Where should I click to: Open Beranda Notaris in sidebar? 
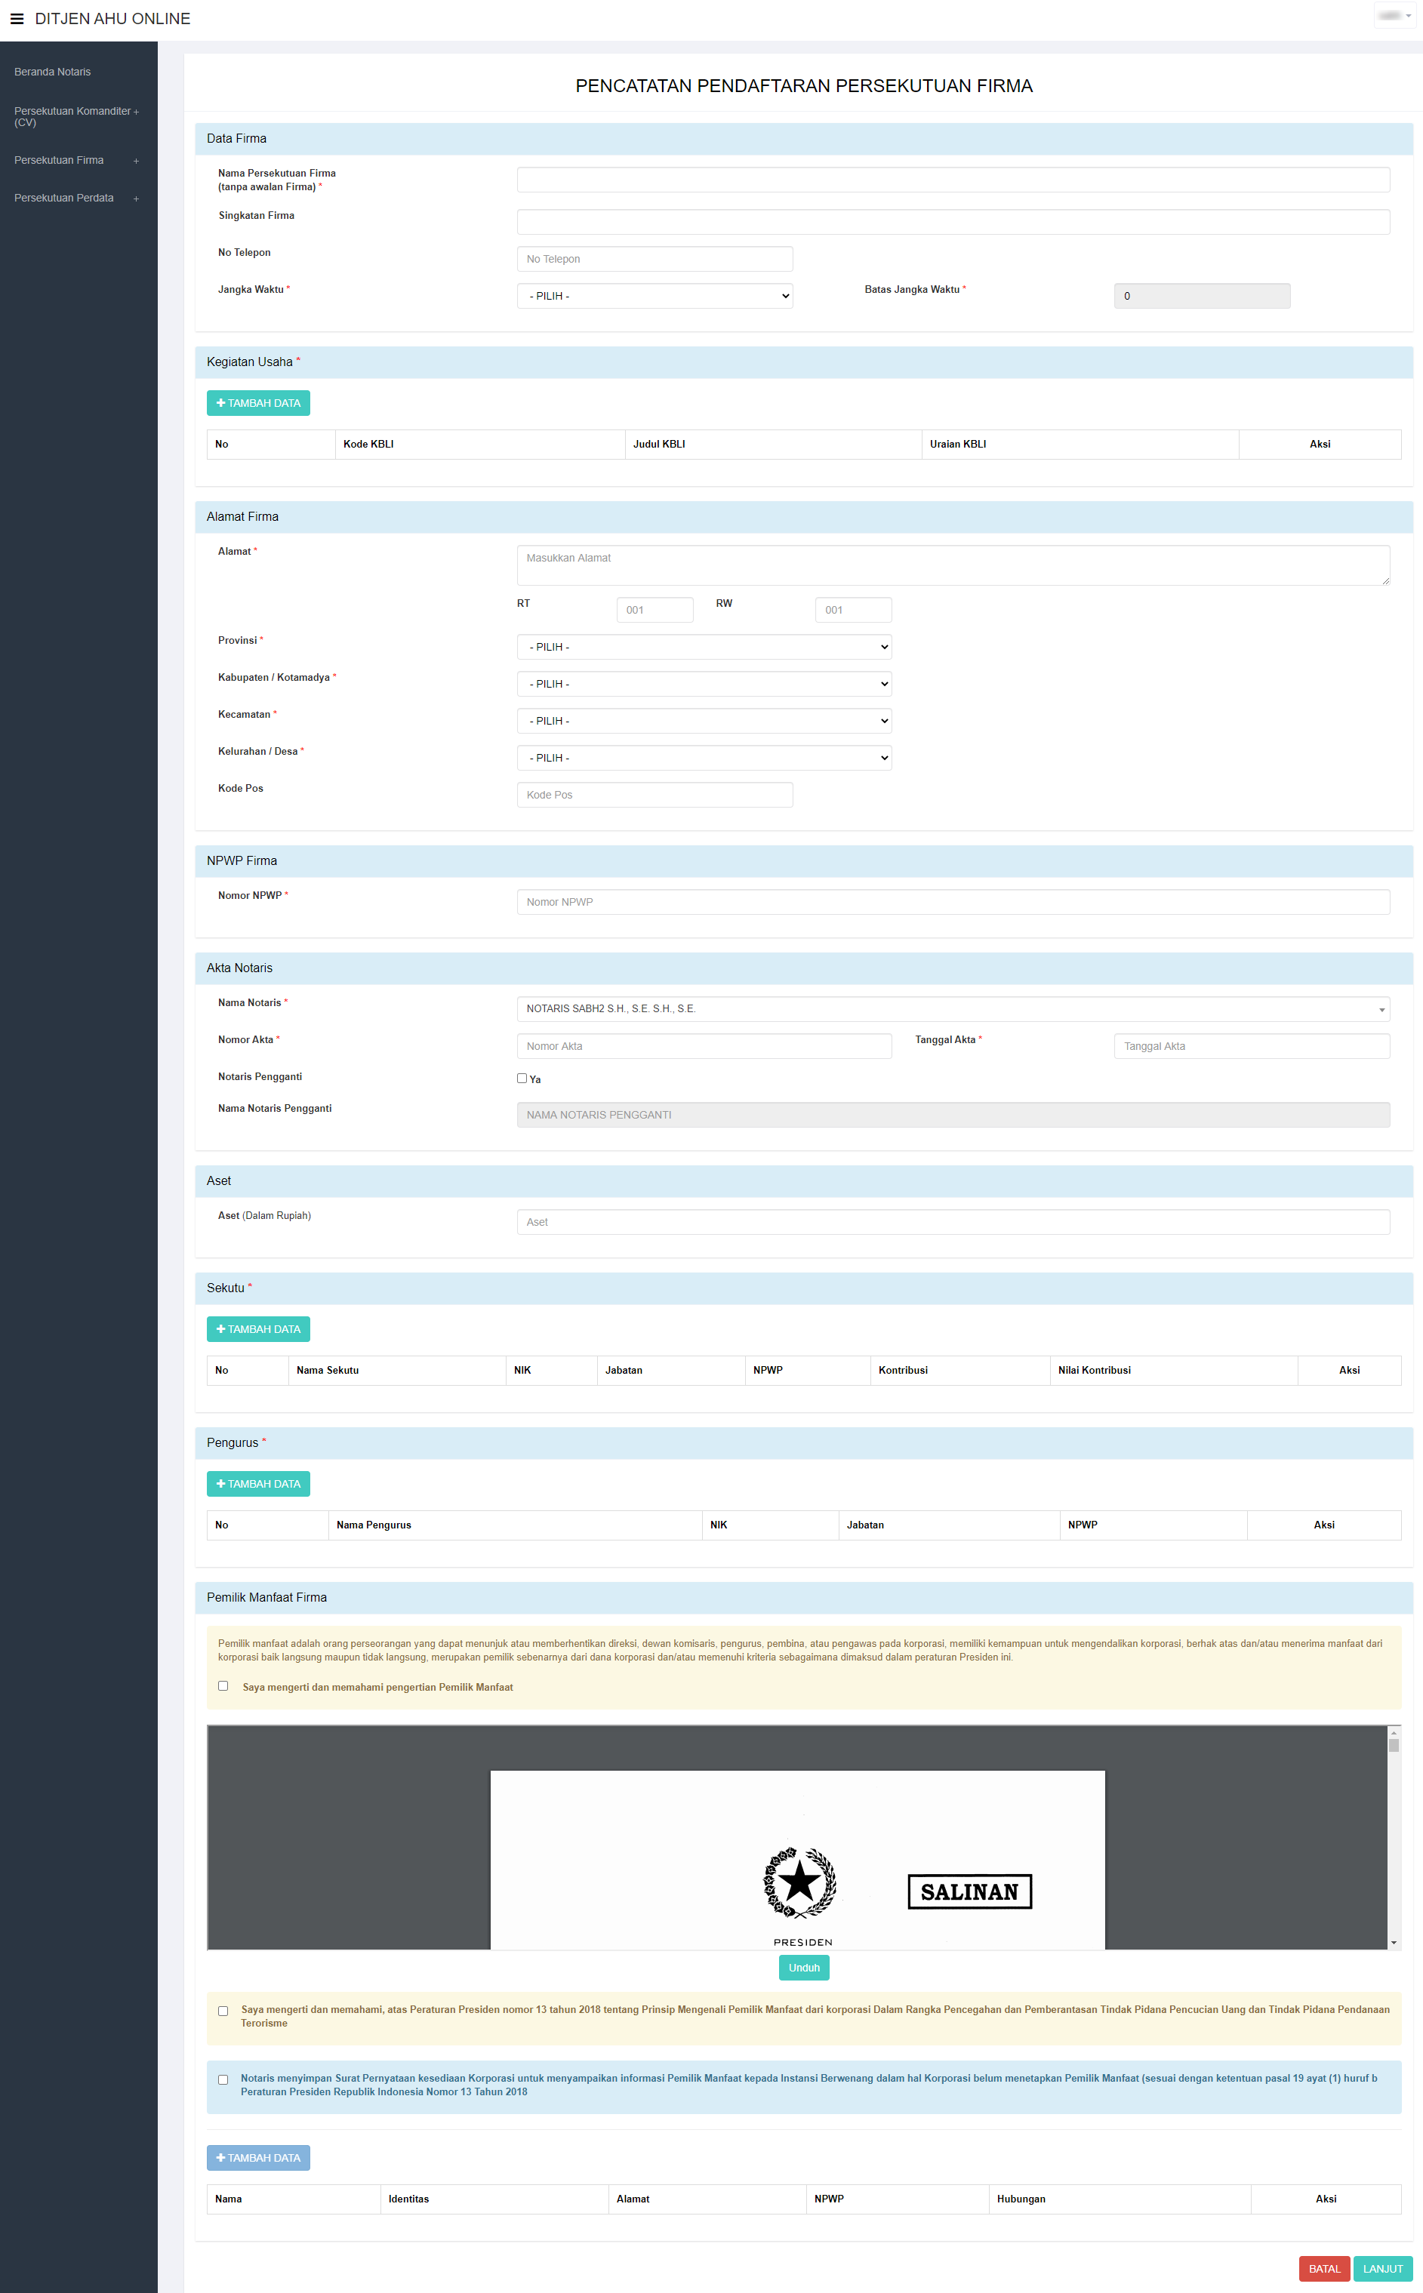tap(53, 72)
